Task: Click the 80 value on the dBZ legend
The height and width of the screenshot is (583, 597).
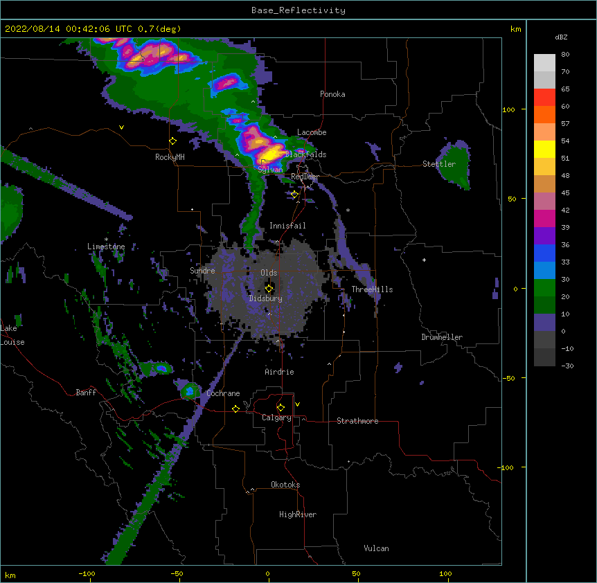Action: point(565,55)
